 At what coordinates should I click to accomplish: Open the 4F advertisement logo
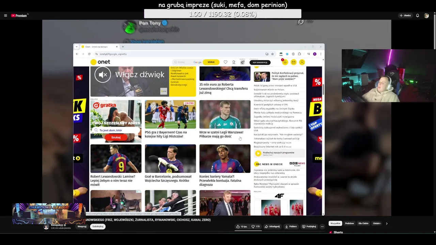tap(279, 196)
